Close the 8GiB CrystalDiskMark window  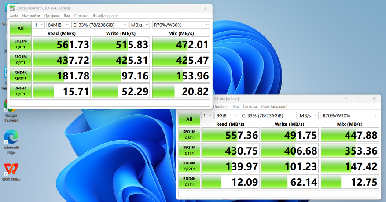374,99
